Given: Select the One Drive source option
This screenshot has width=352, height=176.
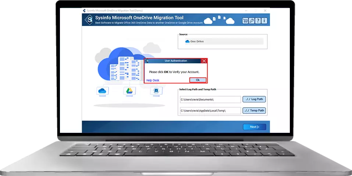Looking at the screenshot, I should (224, 41).
